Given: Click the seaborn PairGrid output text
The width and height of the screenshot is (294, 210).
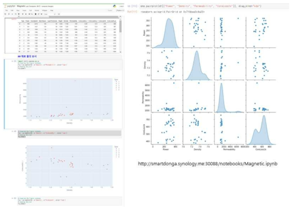Looking at the screenshot, I should 173,12.
